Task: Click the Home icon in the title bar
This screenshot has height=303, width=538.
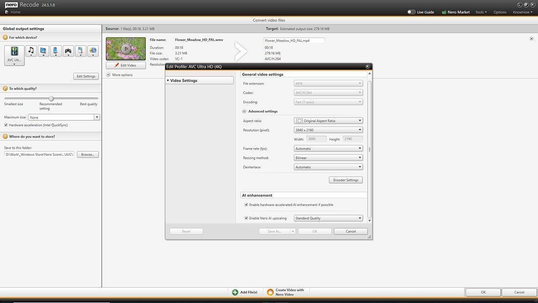Action: click(x=6, y=12)
